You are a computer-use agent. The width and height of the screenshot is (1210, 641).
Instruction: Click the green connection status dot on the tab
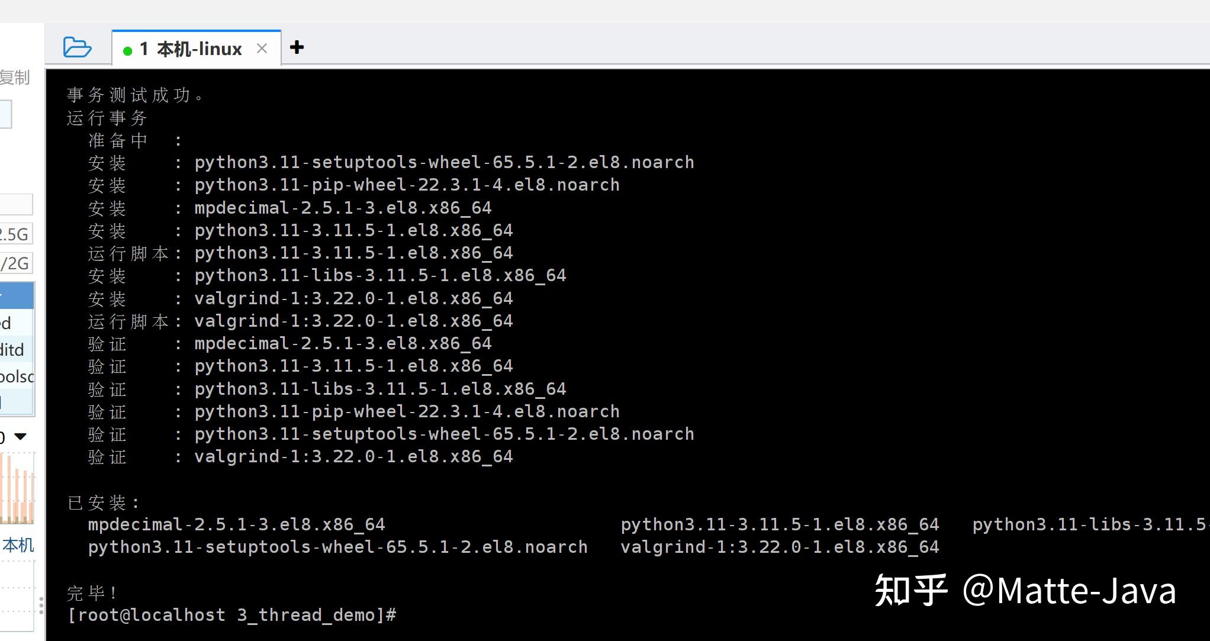[x=127, y=50]
